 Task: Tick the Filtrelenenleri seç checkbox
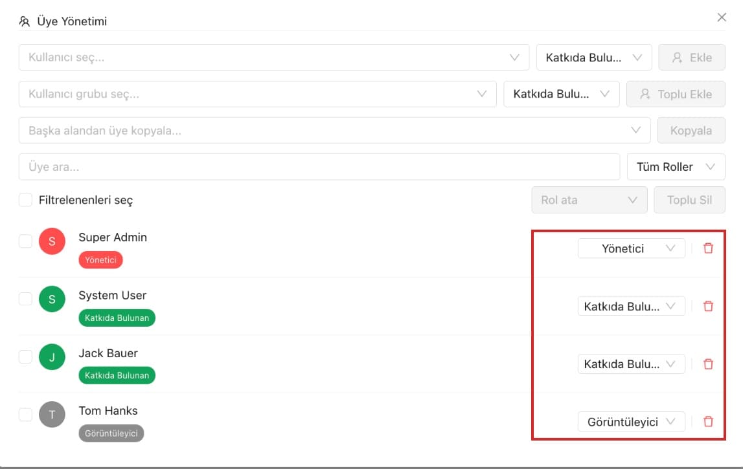[26, 200]
